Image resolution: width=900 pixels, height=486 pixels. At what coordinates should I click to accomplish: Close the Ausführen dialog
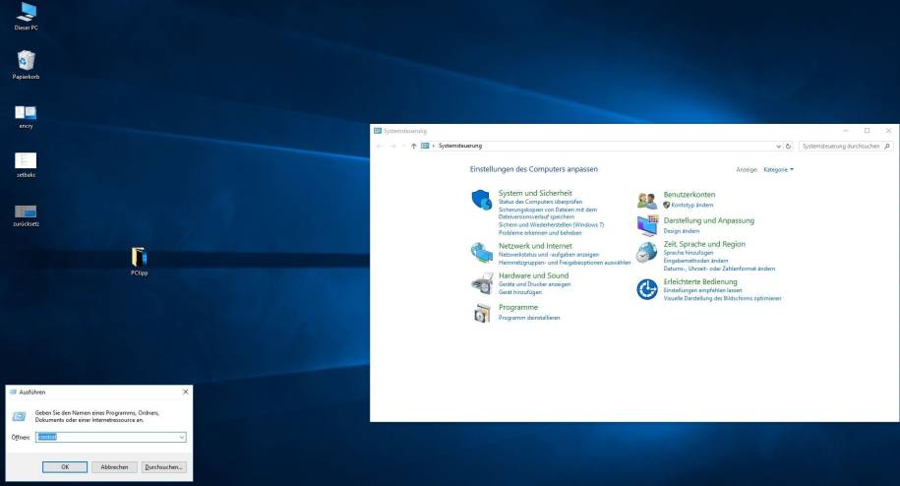185,392
